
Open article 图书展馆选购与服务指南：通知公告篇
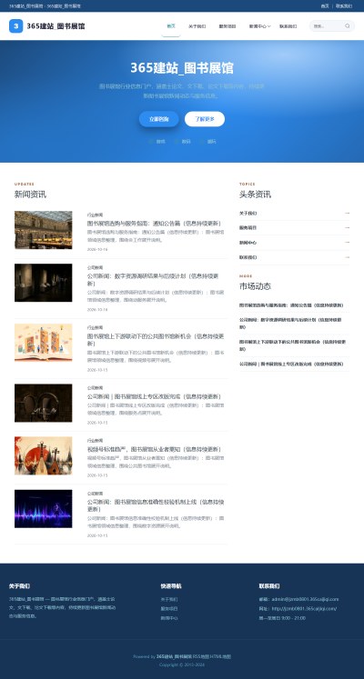(x=155, y=224)
